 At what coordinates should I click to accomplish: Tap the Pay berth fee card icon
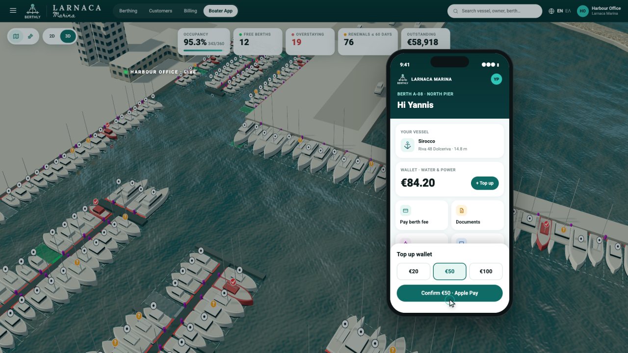click(x=406, y=211)
